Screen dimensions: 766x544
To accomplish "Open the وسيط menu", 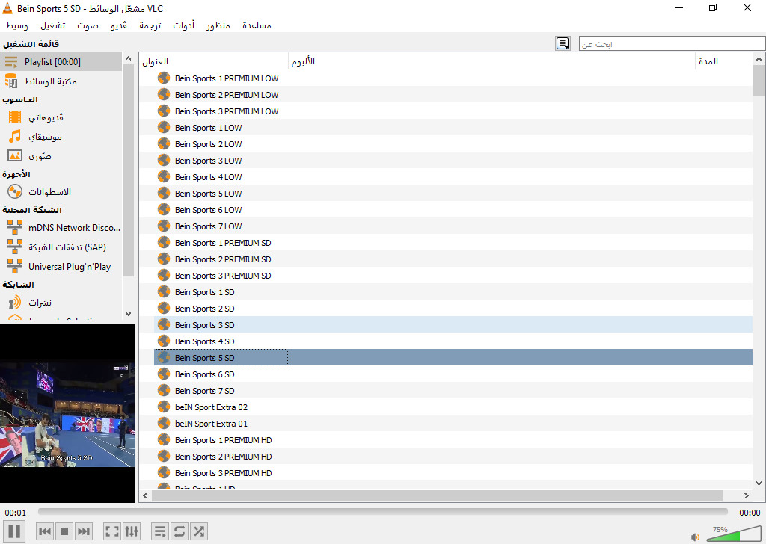I will tap(17, 25).
